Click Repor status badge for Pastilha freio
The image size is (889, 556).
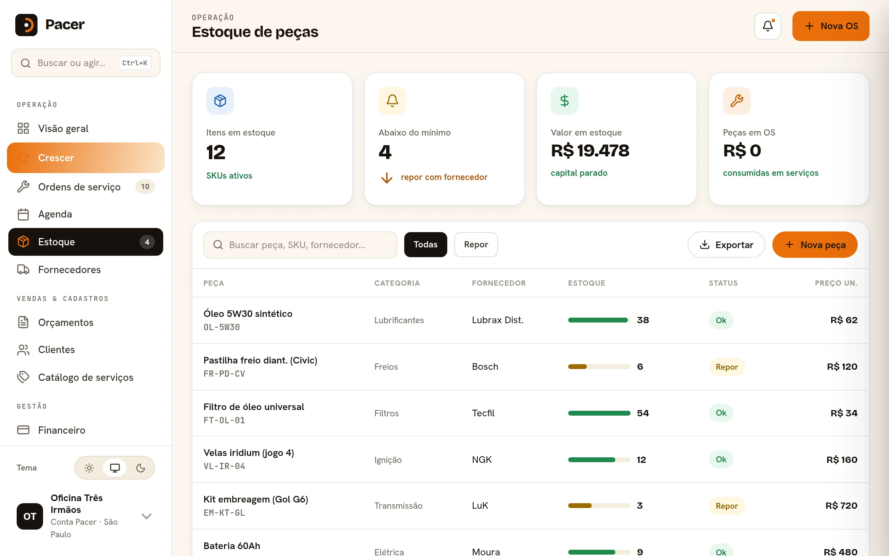[726, 367]
